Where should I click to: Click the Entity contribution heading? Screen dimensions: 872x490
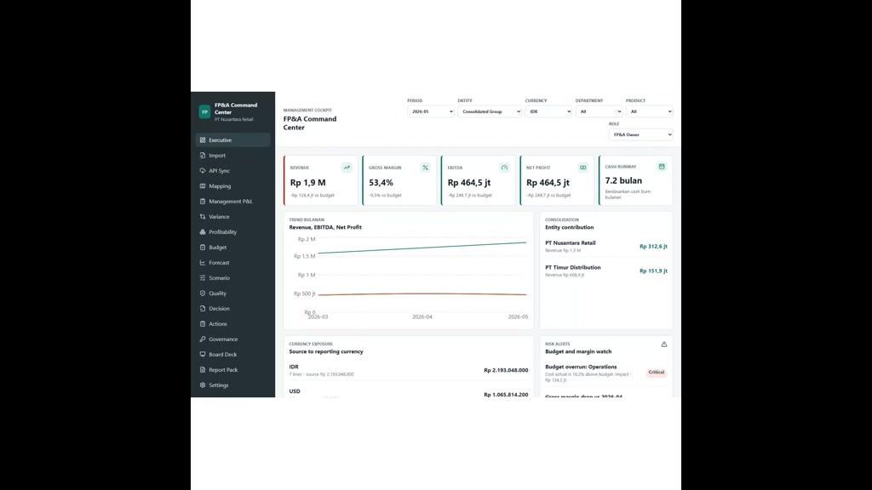(570, 227)
